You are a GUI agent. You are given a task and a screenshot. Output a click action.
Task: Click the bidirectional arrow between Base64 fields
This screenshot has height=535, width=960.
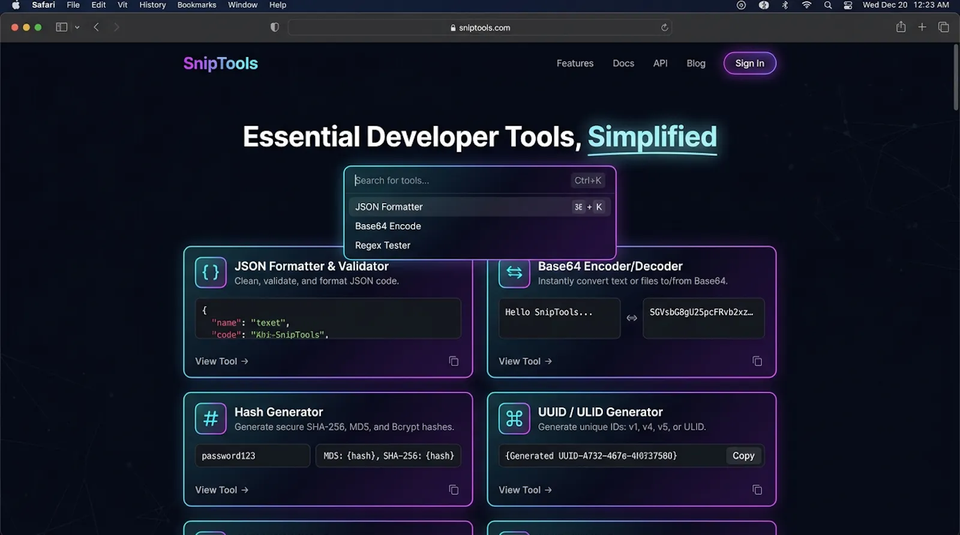[x=632, y=318]
